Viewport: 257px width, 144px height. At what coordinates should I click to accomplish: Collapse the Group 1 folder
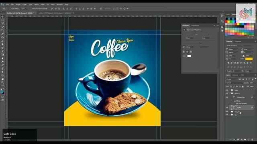[x=230, y=93]
